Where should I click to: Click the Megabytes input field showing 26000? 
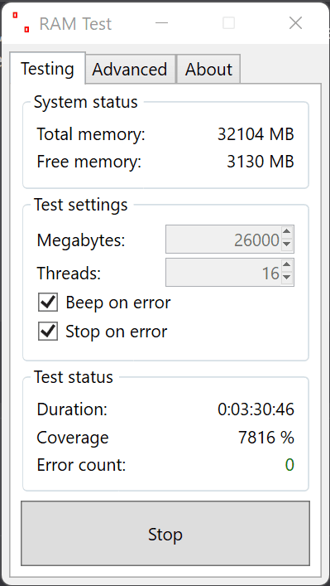tap(223, 239)
